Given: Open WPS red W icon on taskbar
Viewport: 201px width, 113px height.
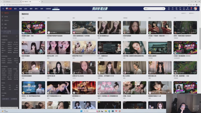Looking at the screenshot, I should click(116, 111).
